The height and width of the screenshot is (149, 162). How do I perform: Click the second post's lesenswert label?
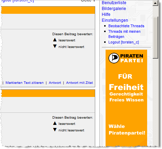pyautogui.click(x=67, y=124)
